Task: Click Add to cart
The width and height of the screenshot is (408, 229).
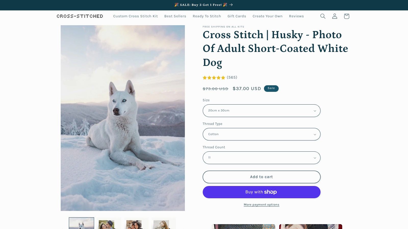Action: point(261,177)
